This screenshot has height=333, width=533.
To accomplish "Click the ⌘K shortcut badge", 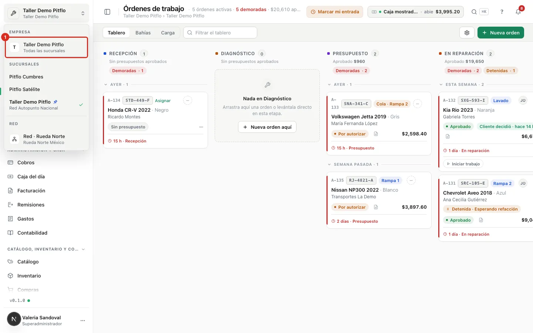I will point(484,12).
